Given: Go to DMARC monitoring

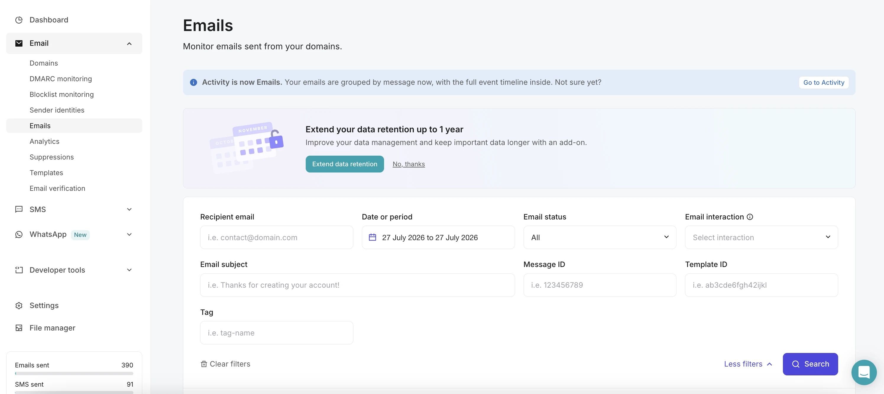Looking at the screenshot, I should 61,79.
